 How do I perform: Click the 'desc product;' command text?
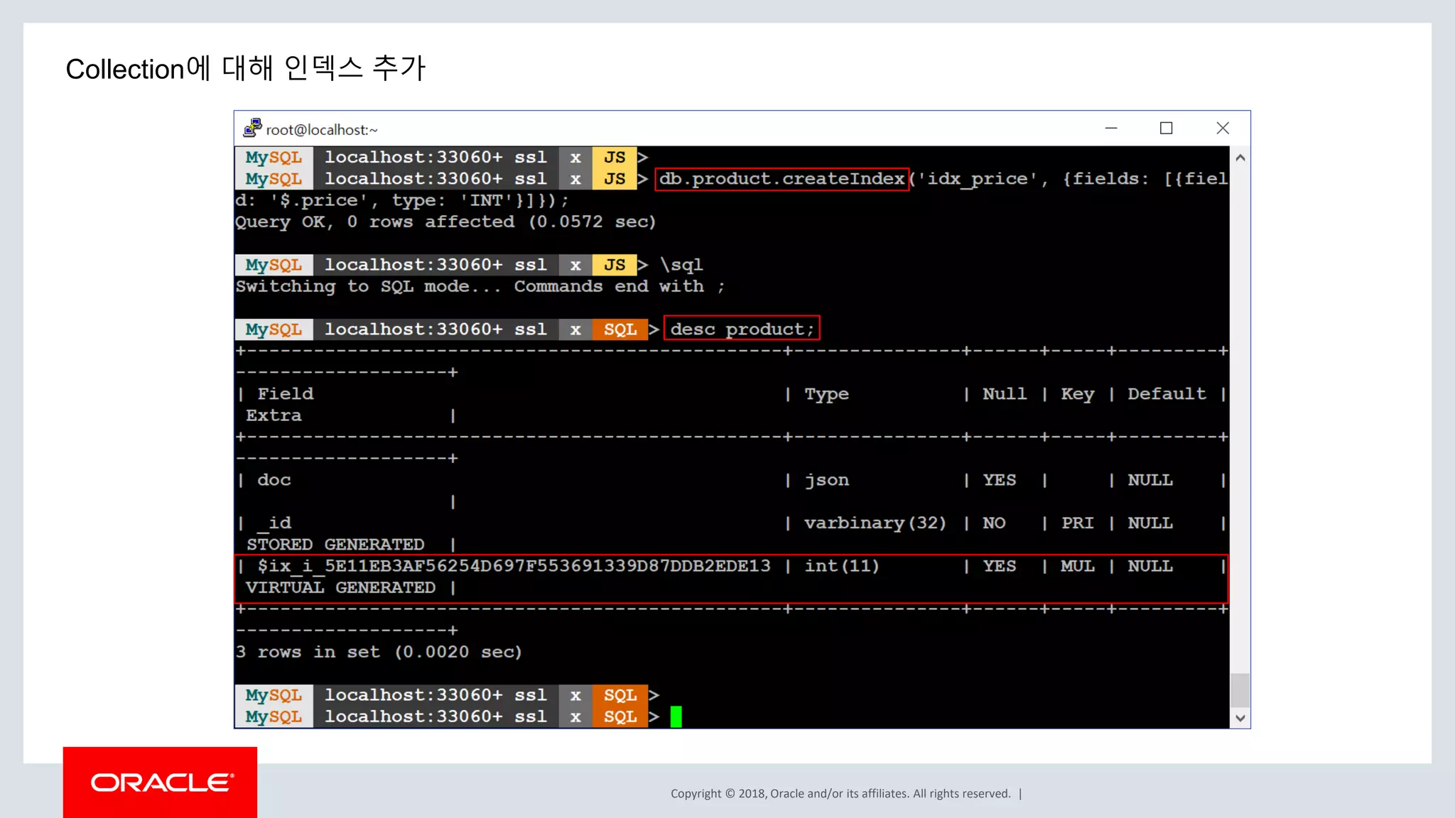[742, 329]
